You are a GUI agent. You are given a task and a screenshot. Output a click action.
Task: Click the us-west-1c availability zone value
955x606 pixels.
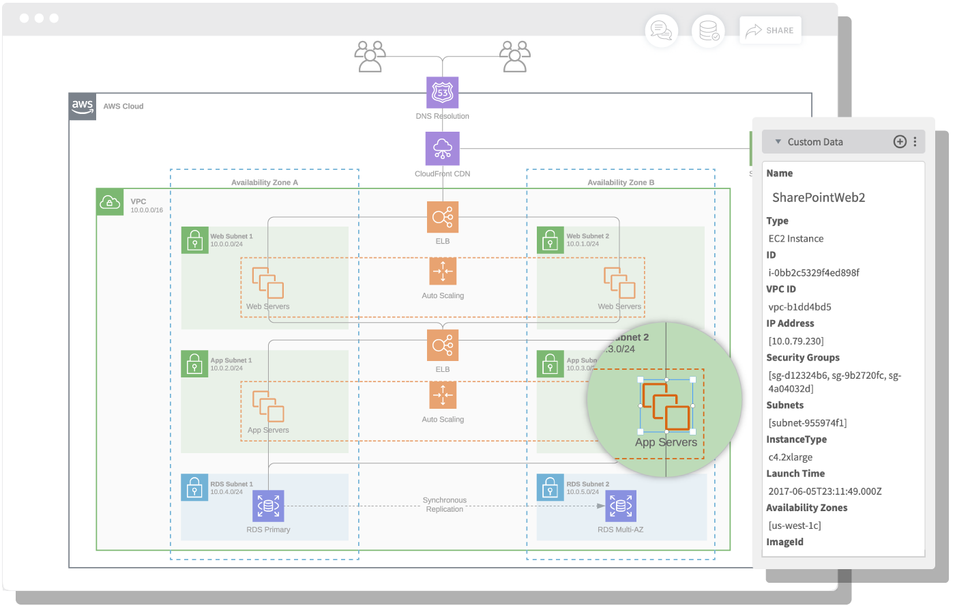click(x=795, y=525)
